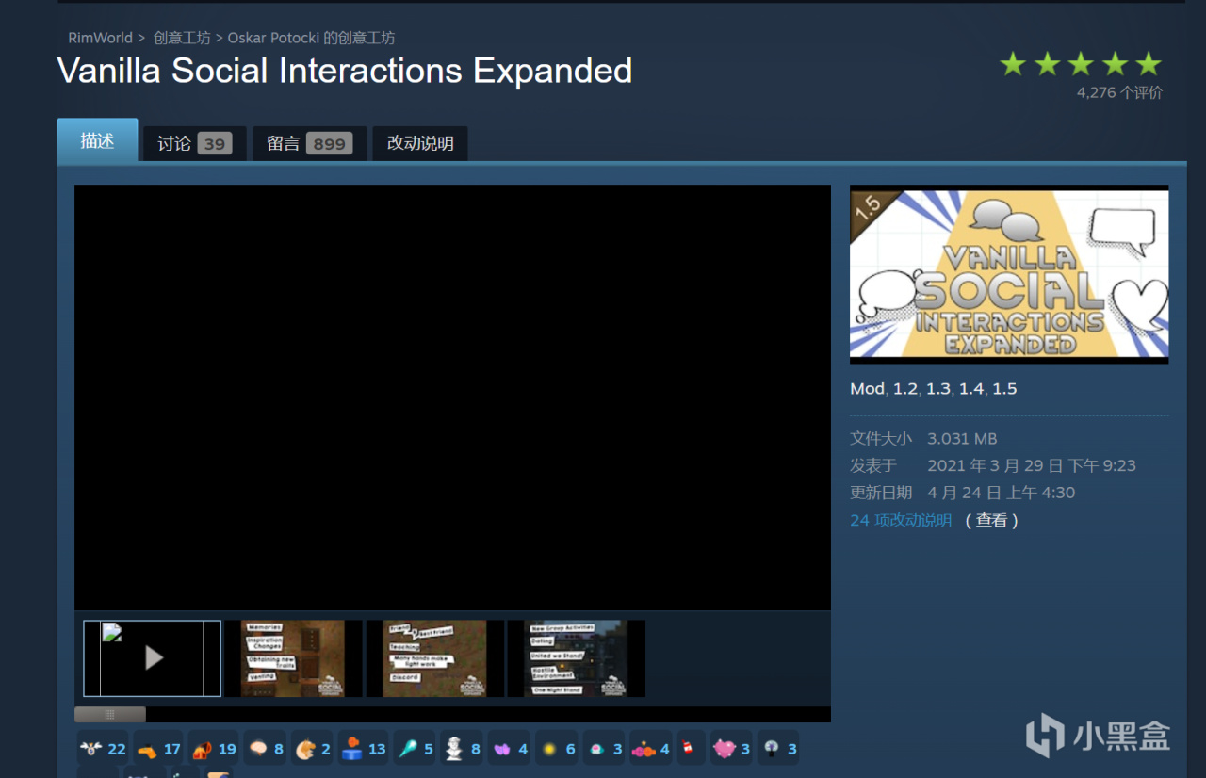Switch to the 讨论 tab

[194, 143]
